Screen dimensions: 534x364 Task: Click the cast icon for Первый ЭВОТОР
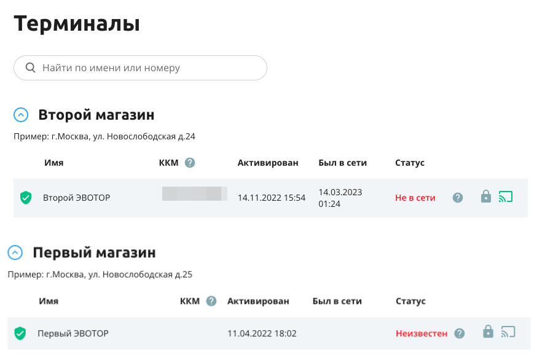pos(508,331)
